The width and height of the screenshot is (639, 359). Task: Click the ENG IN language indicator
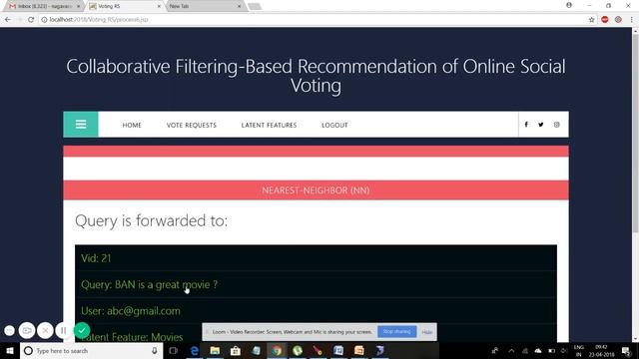point(579,351)
